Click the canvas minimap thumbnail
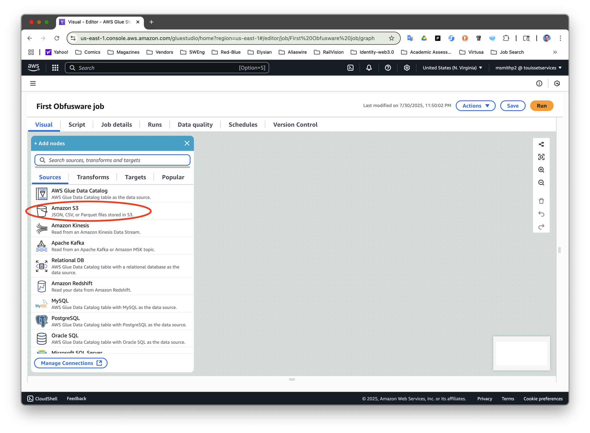This screenshot has height=433, width=590. [x=521, y=353]
